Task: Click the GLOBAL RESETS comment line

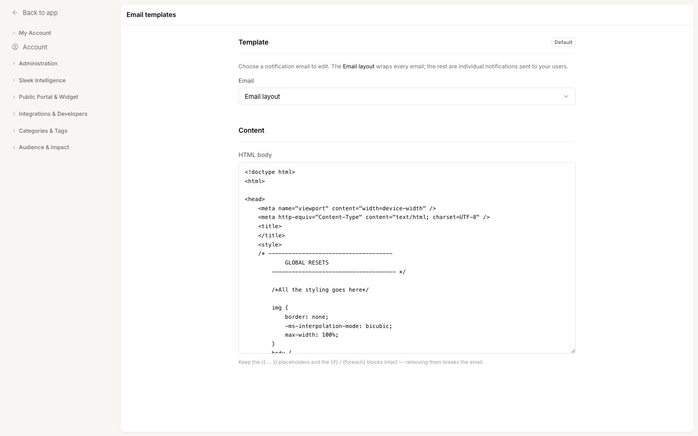Action: click(307, 263)
